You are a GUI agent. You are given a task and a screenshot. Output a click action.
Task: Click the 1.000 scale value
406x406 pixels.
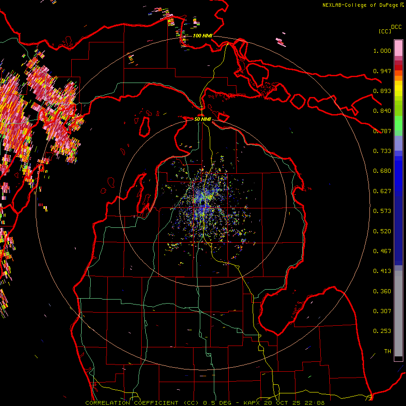point(382,51)
